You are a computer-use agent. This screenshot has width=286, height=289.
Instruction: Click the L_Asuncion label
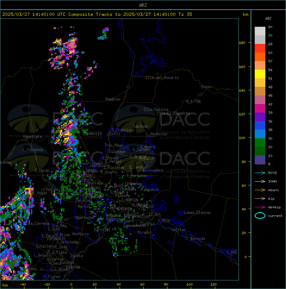(x=156, y=134)
